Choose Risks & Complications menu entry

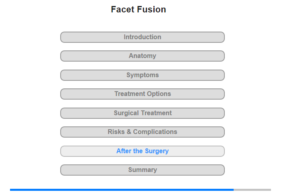[x=143, y=132]
